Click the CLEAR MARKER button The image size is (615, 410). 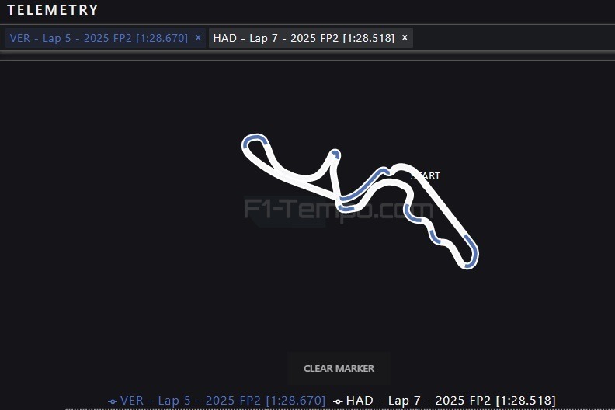click(339, 368)
